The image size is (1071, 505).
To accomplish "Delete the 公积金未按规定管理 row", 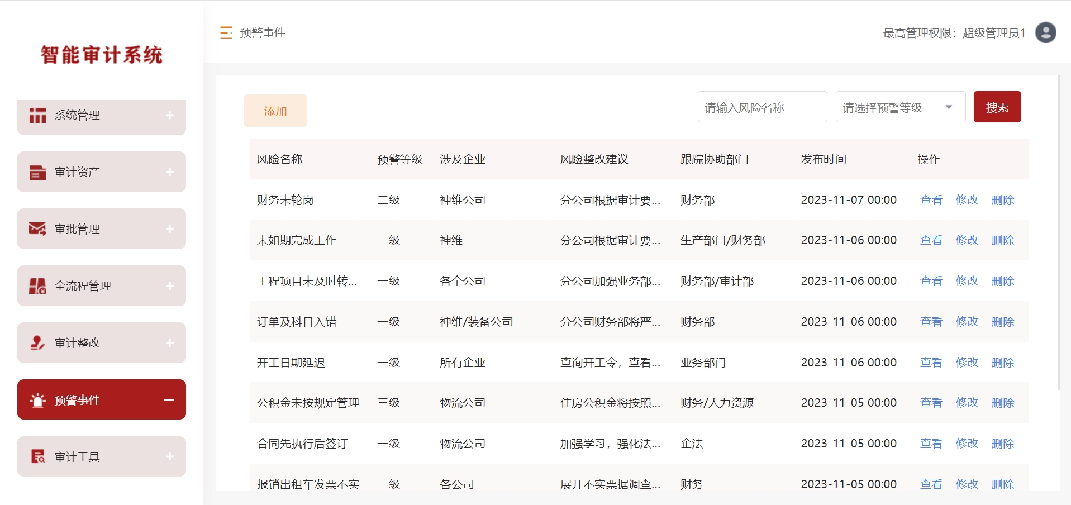I will pyautogui.click(x=1002, y=403).
